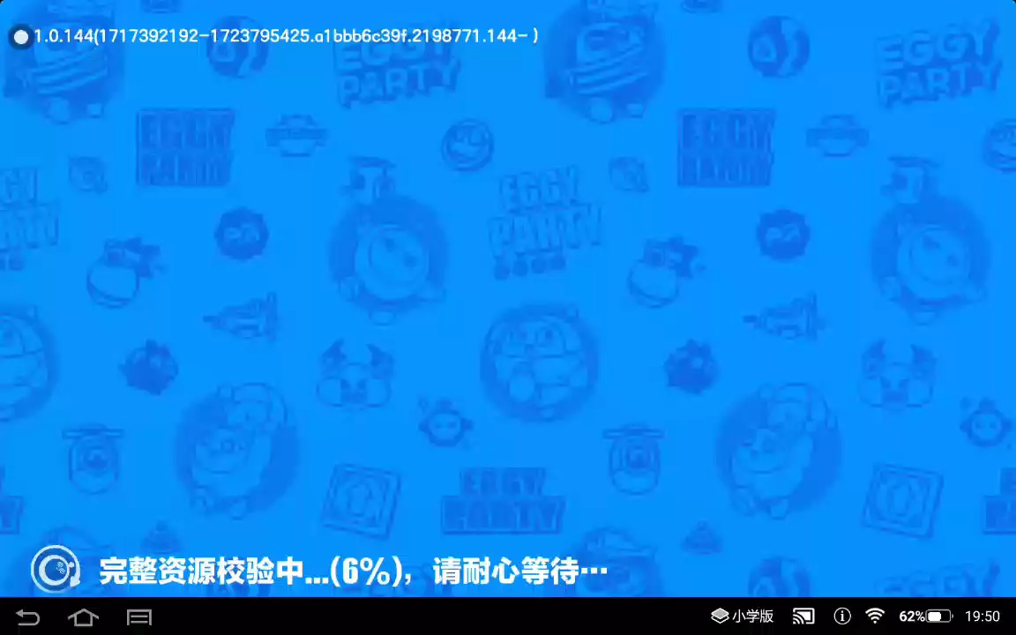
Task: Open the 小学版 mode indicator
Action: pos(743,616)
